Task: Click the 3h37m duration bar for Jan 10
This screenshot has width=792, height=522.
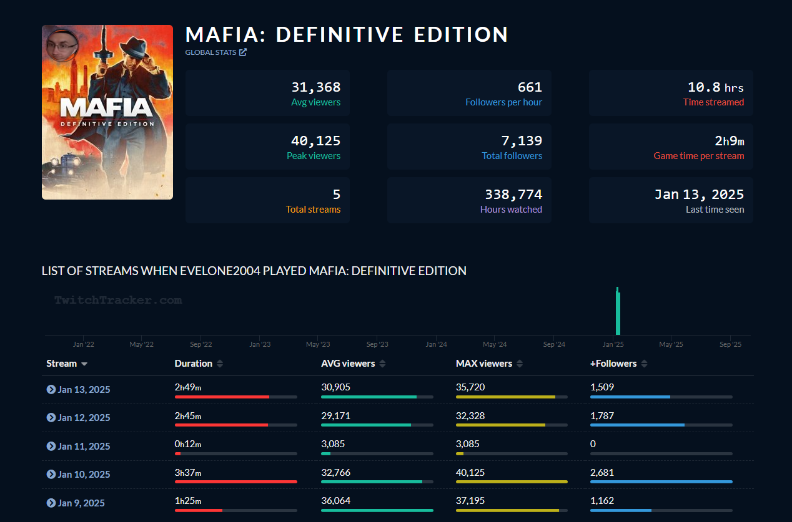Action: click(236, 481)
